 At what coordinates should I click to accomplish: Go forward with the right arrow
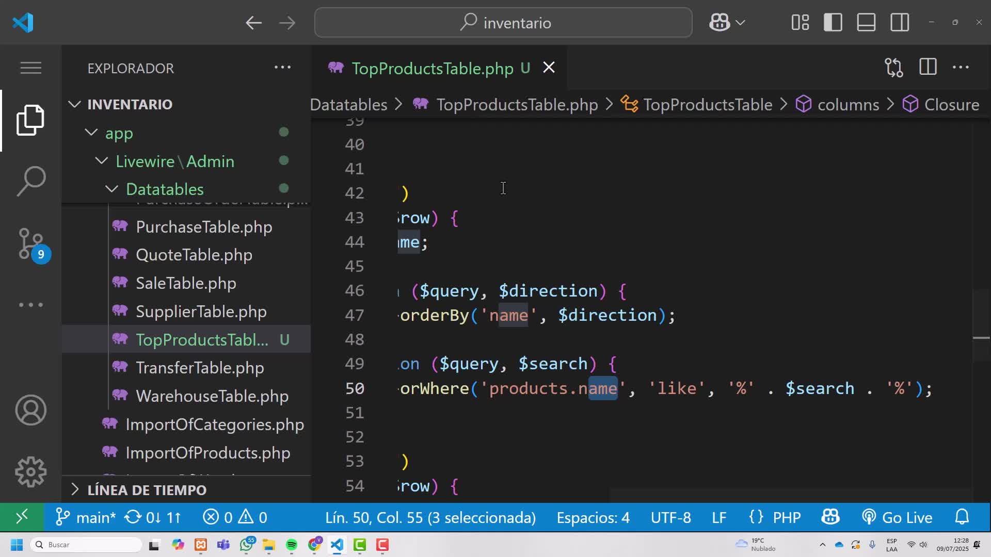click(x=287, y=23)
